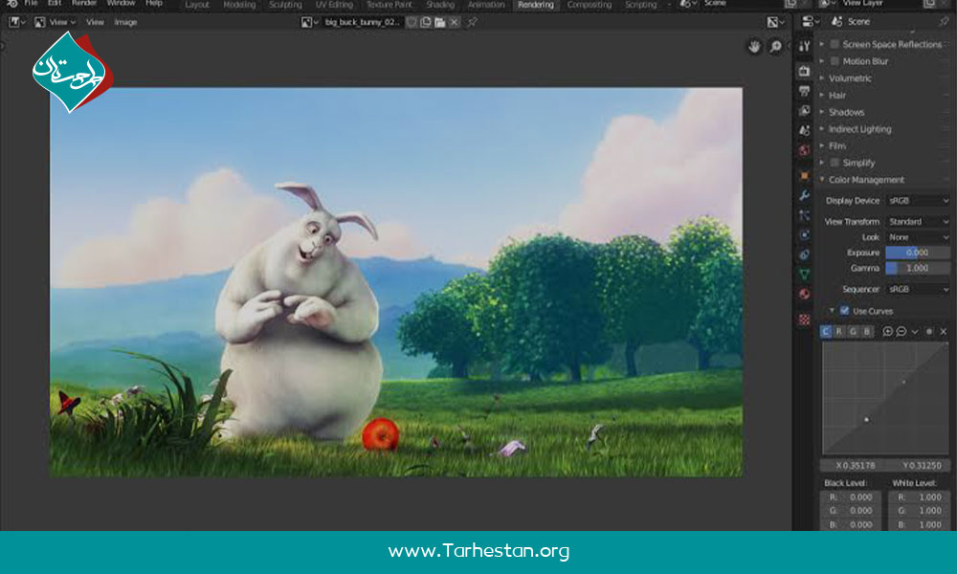
Task: Click the Gamma slider
Action: (x=918, y=268)
